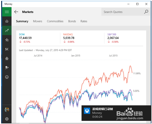Open the NASDAQ index link

point(68,34)
